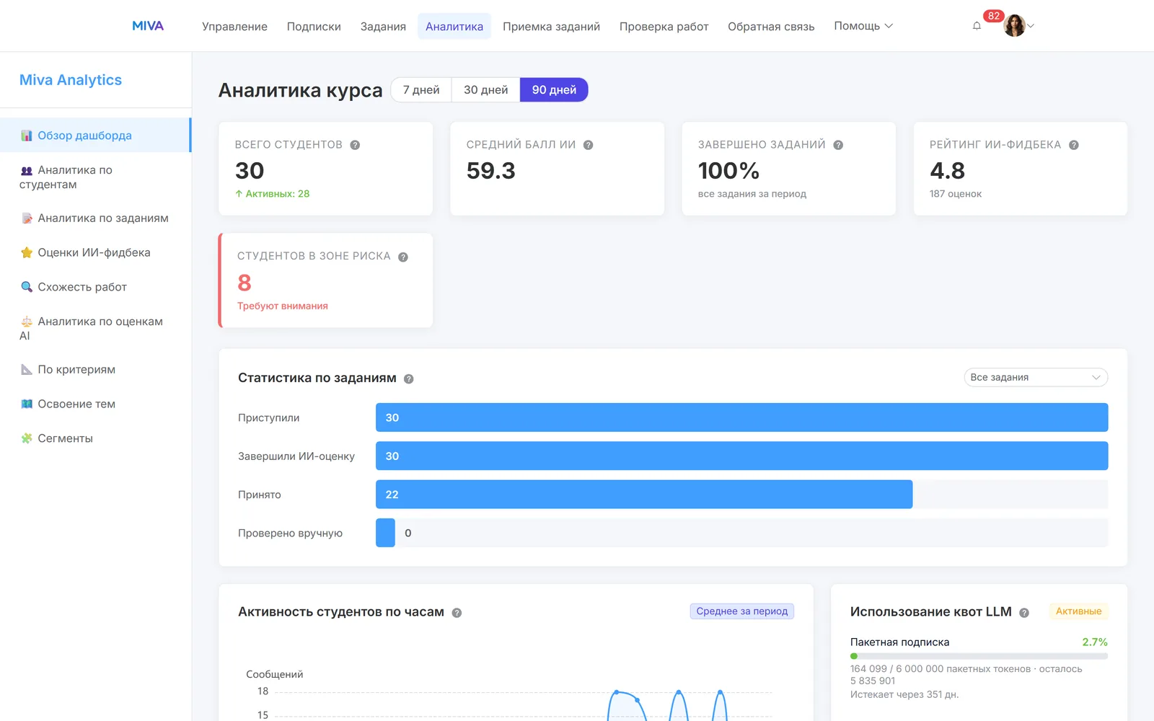Open the Обратная связь section

point(771,26)
